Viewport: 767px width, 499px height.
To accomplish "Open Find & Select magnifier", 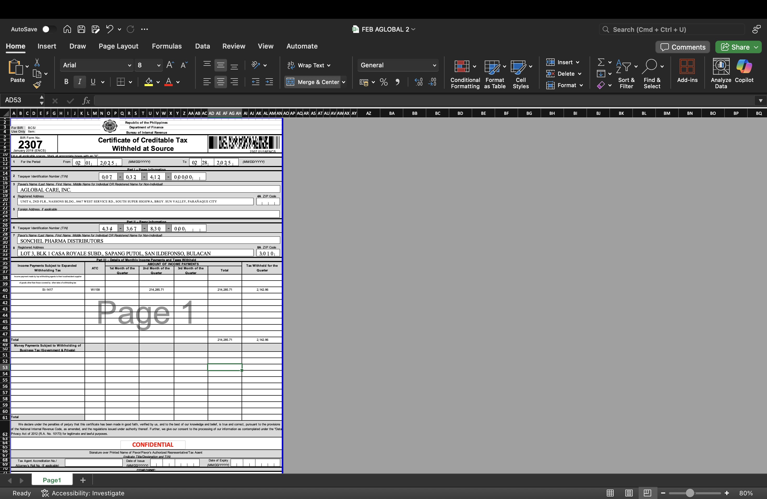I will coord(652,74).
